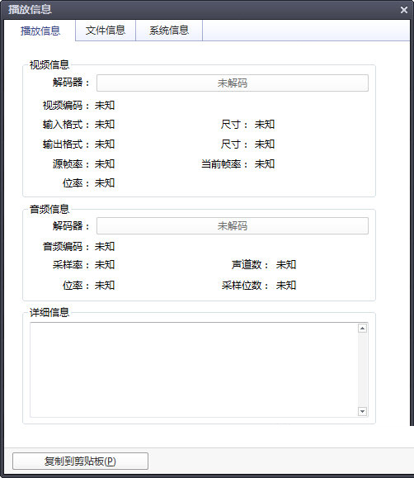Click the 输入格式 value 未知
Viewport: 414px width, 478px height.
point(105,125)
